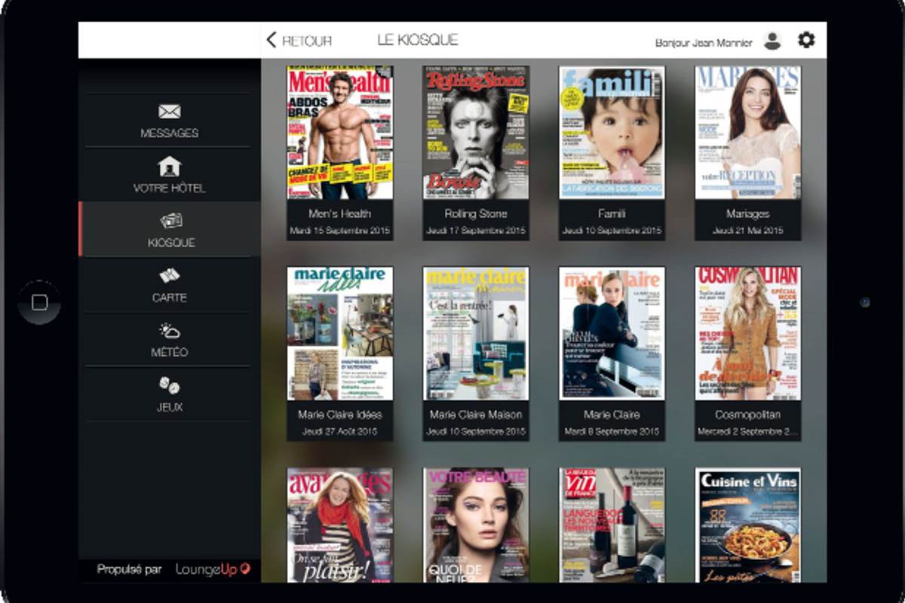Open the Votre Hôtel house icon
This screenshot has height=603, width=905.
click(169, 166)
